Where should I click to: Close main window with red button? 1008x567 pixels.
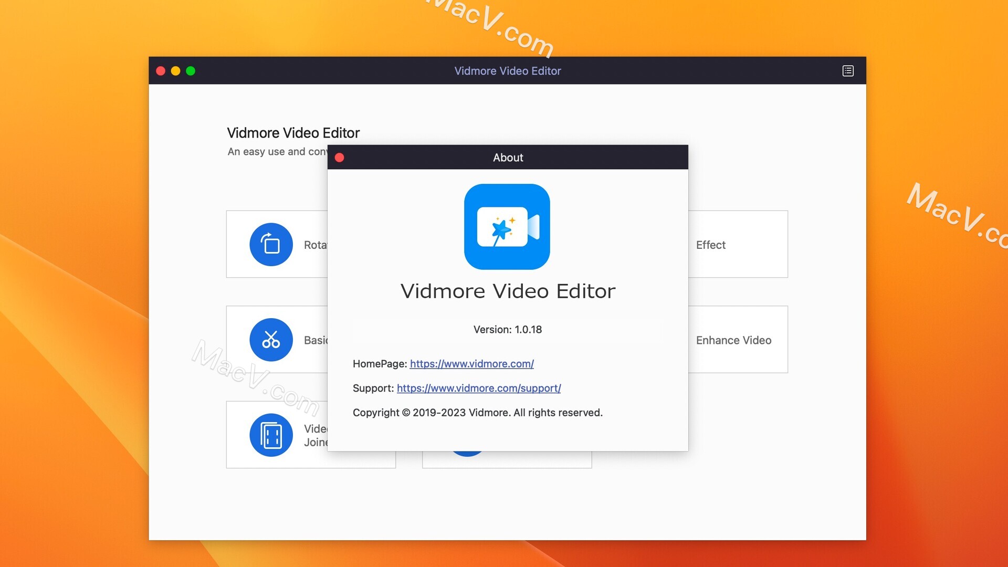pos(161,71)
